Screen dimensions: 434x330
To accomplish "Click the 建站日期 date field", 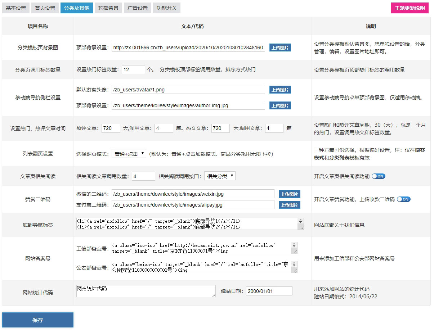I will (269, 291).
